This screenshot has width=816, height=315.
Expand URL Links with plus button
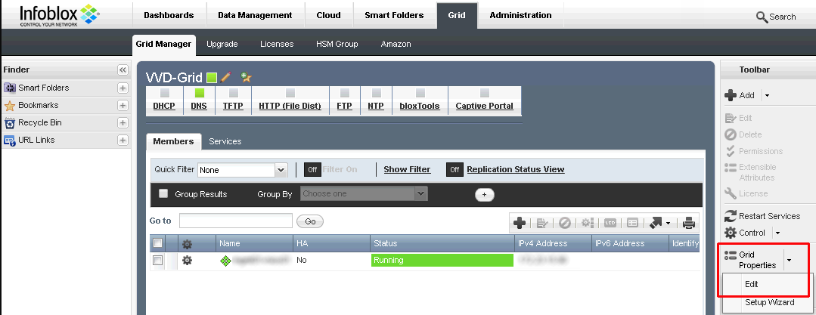pos(123,141)
